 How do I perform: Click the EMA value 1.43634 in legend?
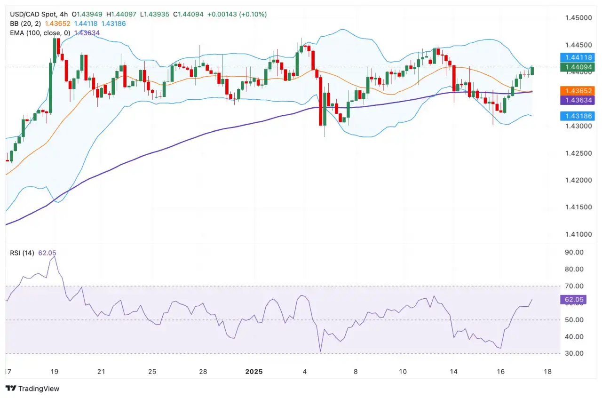pos(87,32)
